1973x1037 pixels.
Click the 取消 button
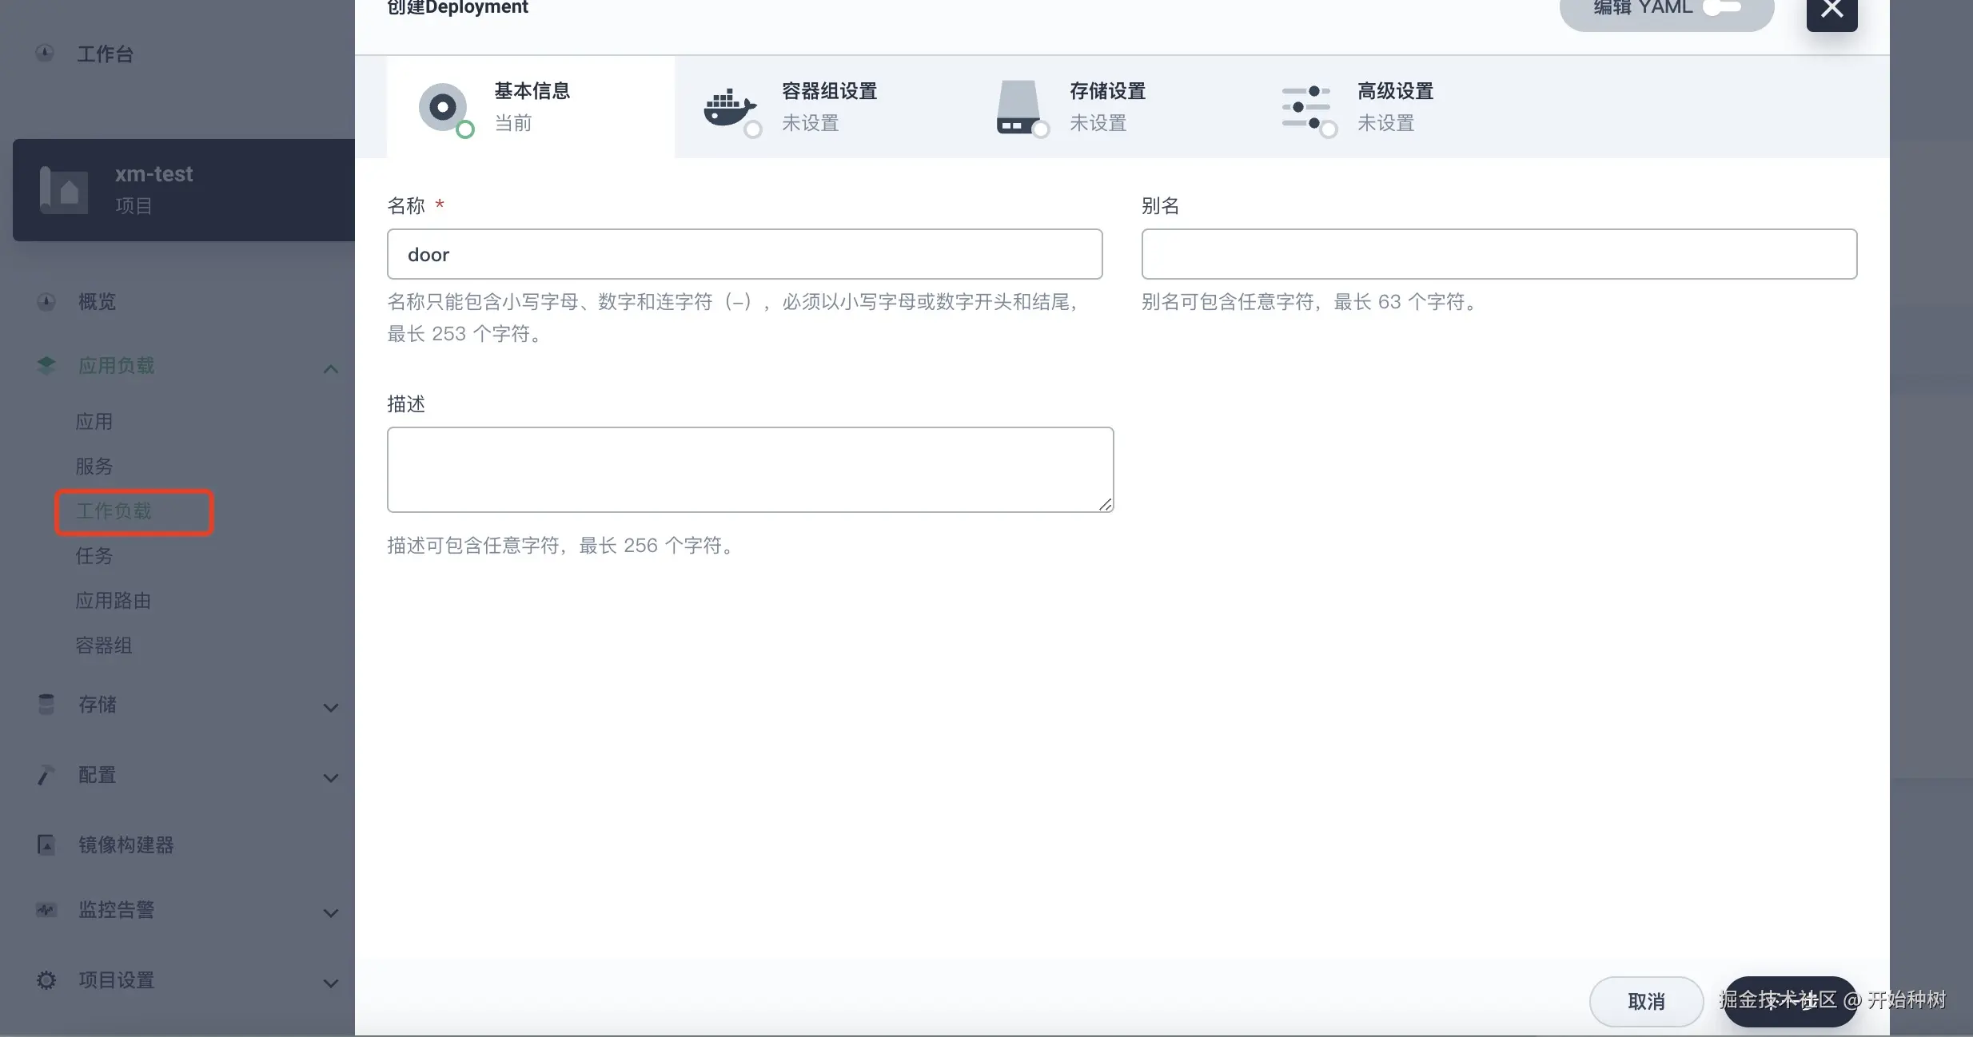click(1645, 1001)
